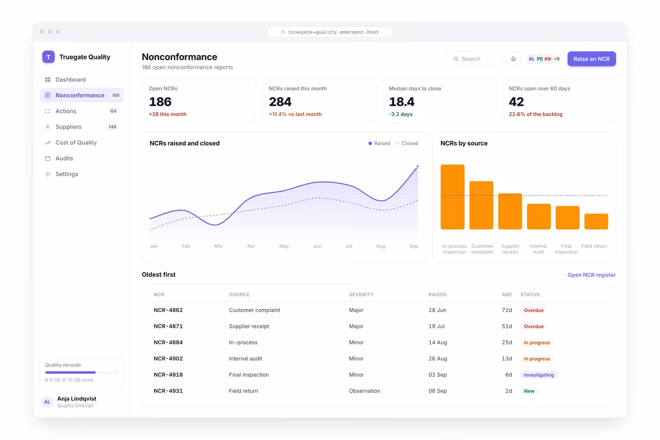Go to Actions in the sidebar
Screen dimensions: 660x440
82,111
